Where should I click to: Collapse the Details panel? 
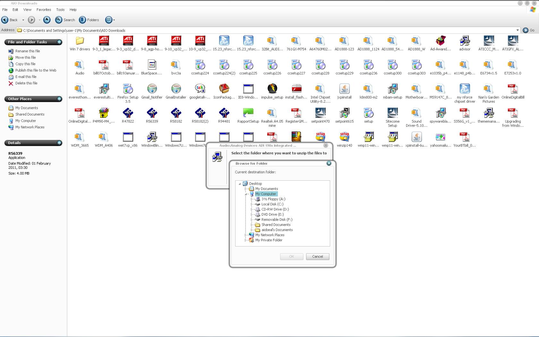[59, 143]
